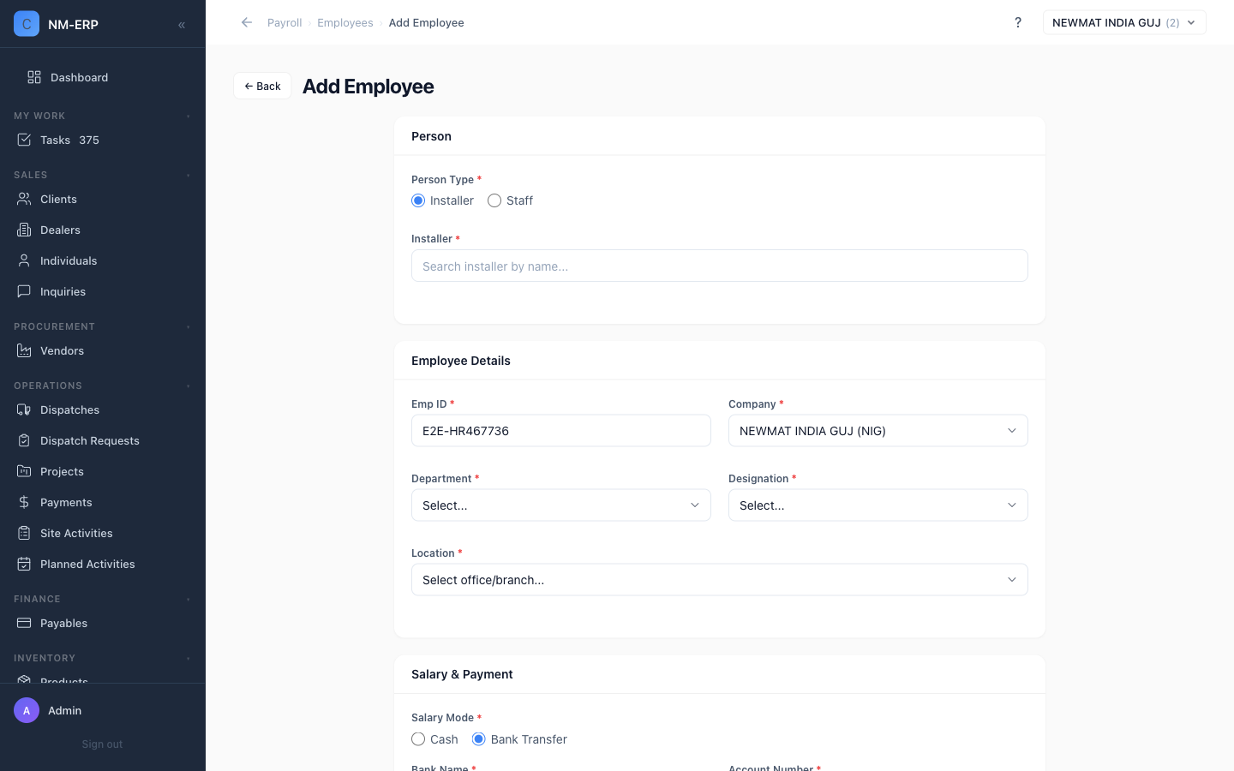
Task: Collapse the MY WORK sidebar section
Action: coord(188,116)
